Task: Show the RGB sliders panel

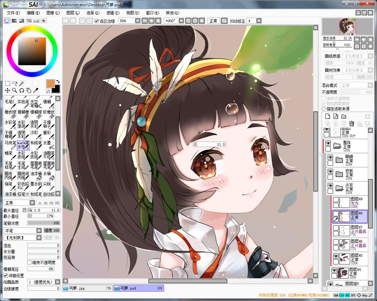Action: (14, 21)
